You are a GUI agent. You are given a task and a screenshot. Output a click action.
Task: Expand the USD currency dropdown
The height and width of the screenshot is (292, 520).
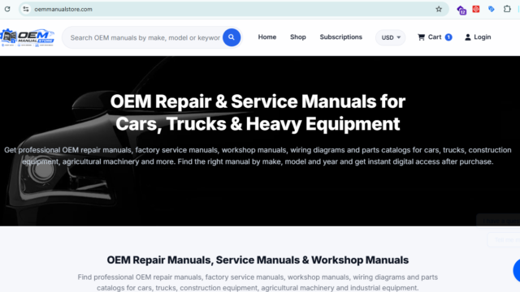click(390, 37)
